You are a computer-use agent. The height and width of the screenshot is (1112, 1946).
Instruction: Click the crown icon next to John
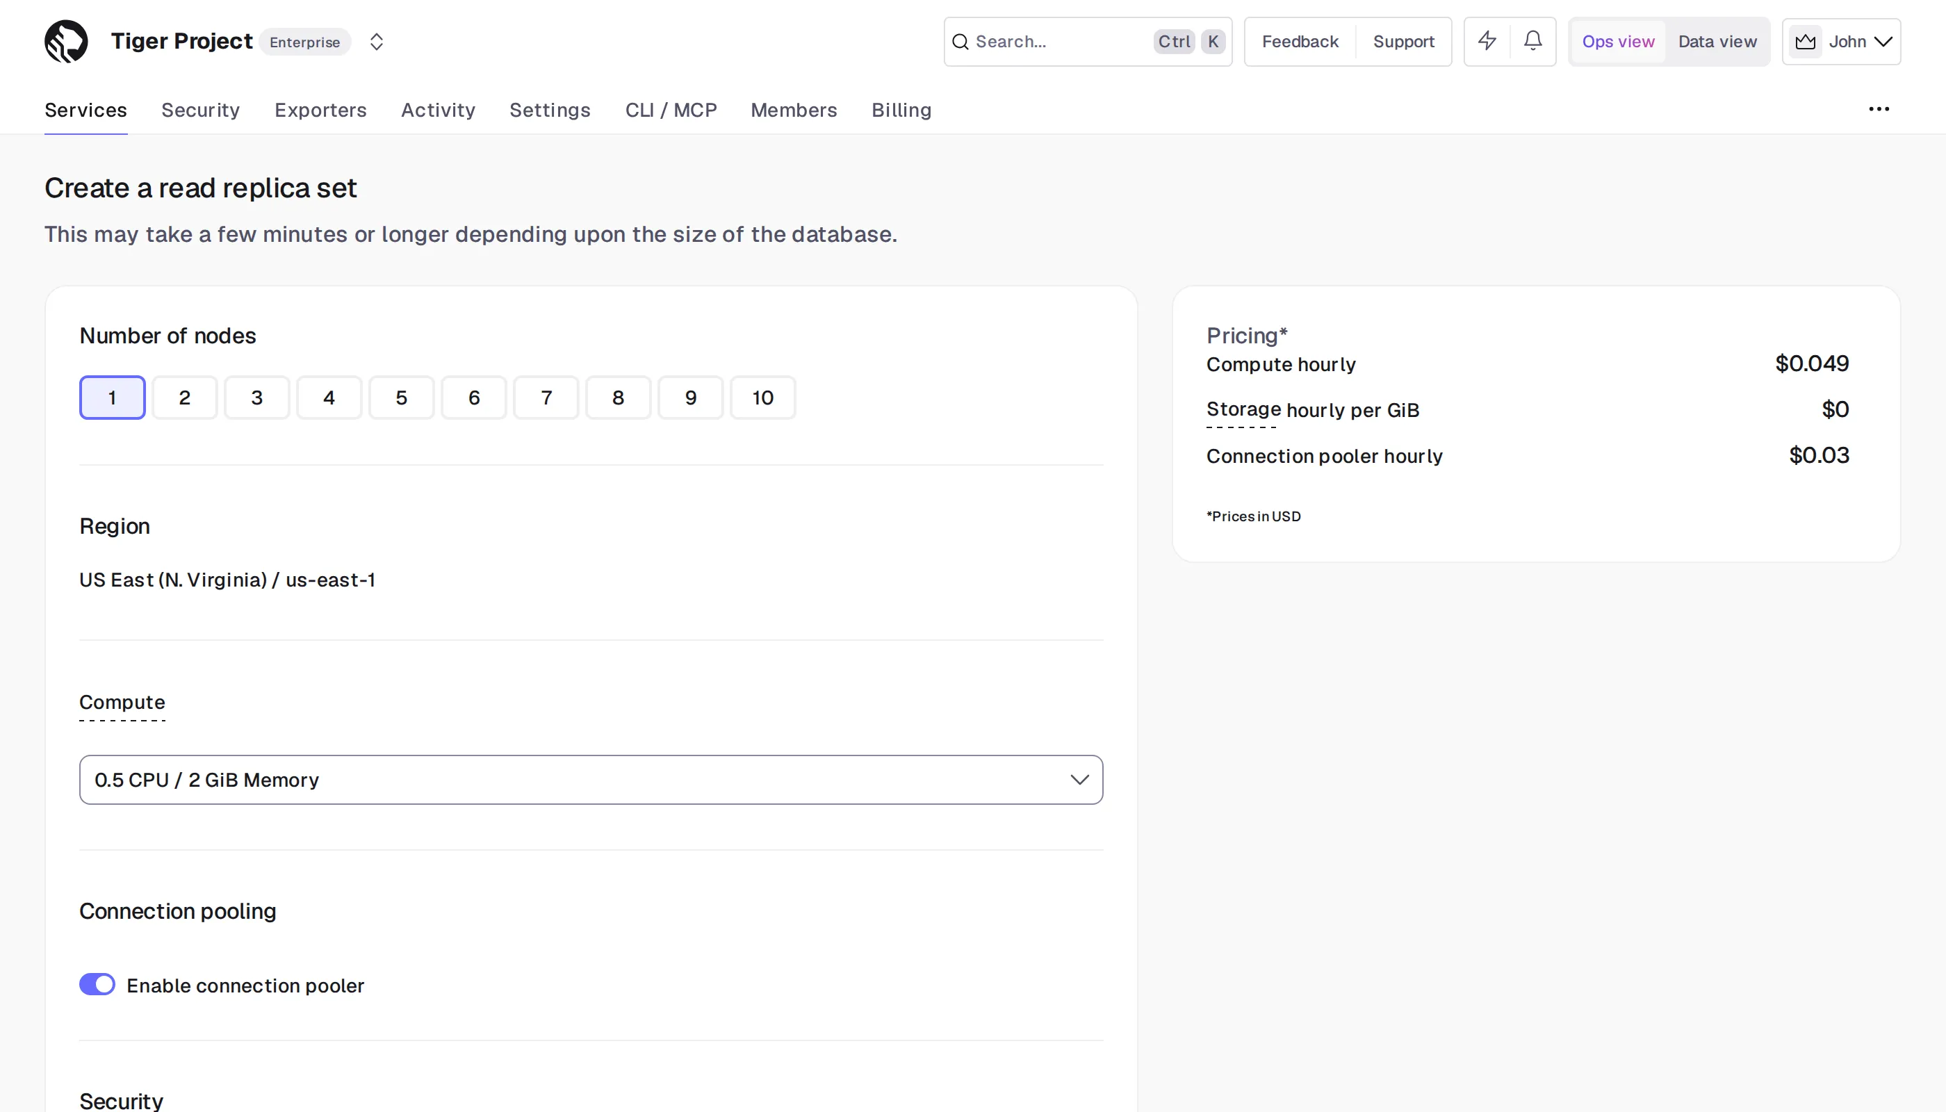1806,42
